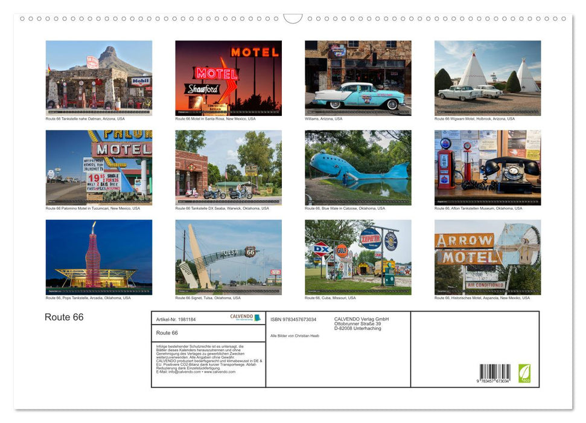
Task: Open the Palomino Motel Tucumcari image
Action: click(x=98, y=167)
